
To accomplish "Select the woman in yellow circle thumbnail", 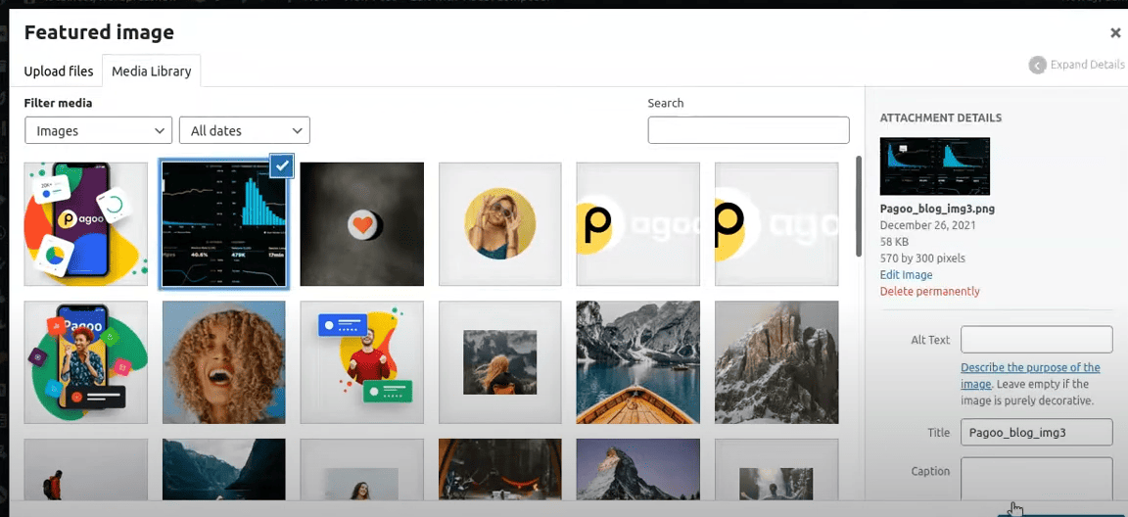I will click(x=500, y=224).
